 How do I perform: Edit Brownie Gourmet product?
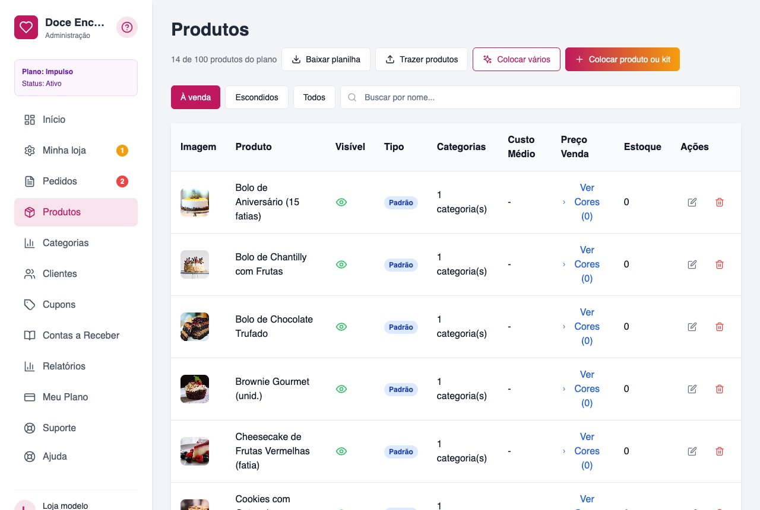692,389
